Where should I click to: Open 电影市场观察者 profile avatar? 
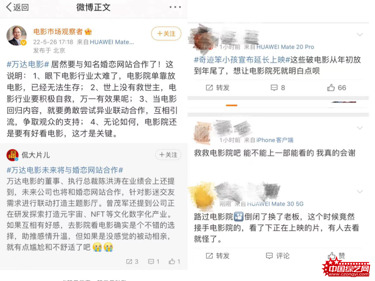tap(16, 36)
